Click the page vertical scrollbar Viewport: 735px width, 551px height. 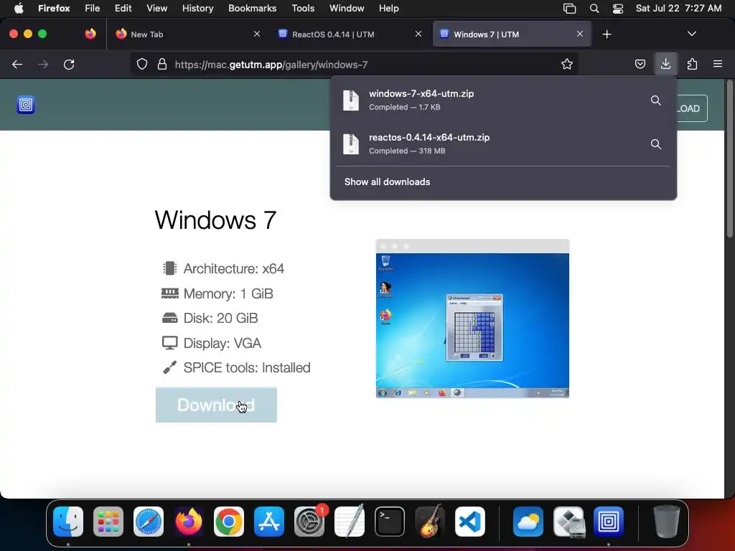tap(729, 159)
